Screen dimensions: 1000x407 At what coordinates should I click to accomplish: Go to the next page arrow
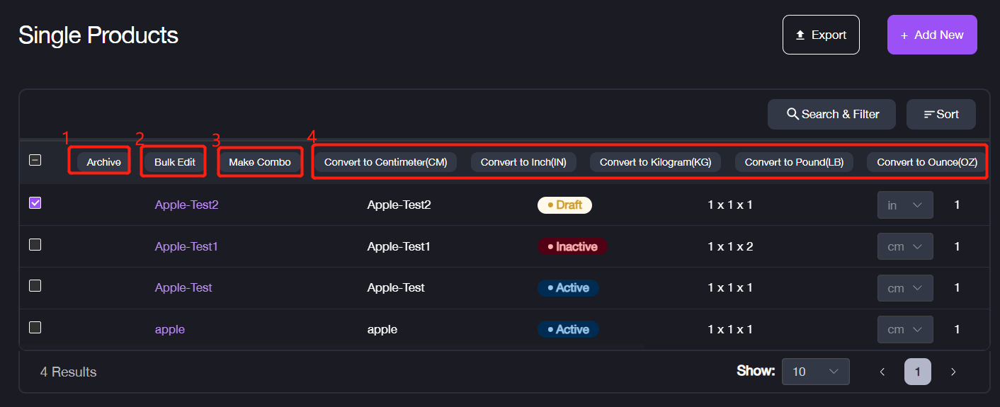[x=953, y=372]
